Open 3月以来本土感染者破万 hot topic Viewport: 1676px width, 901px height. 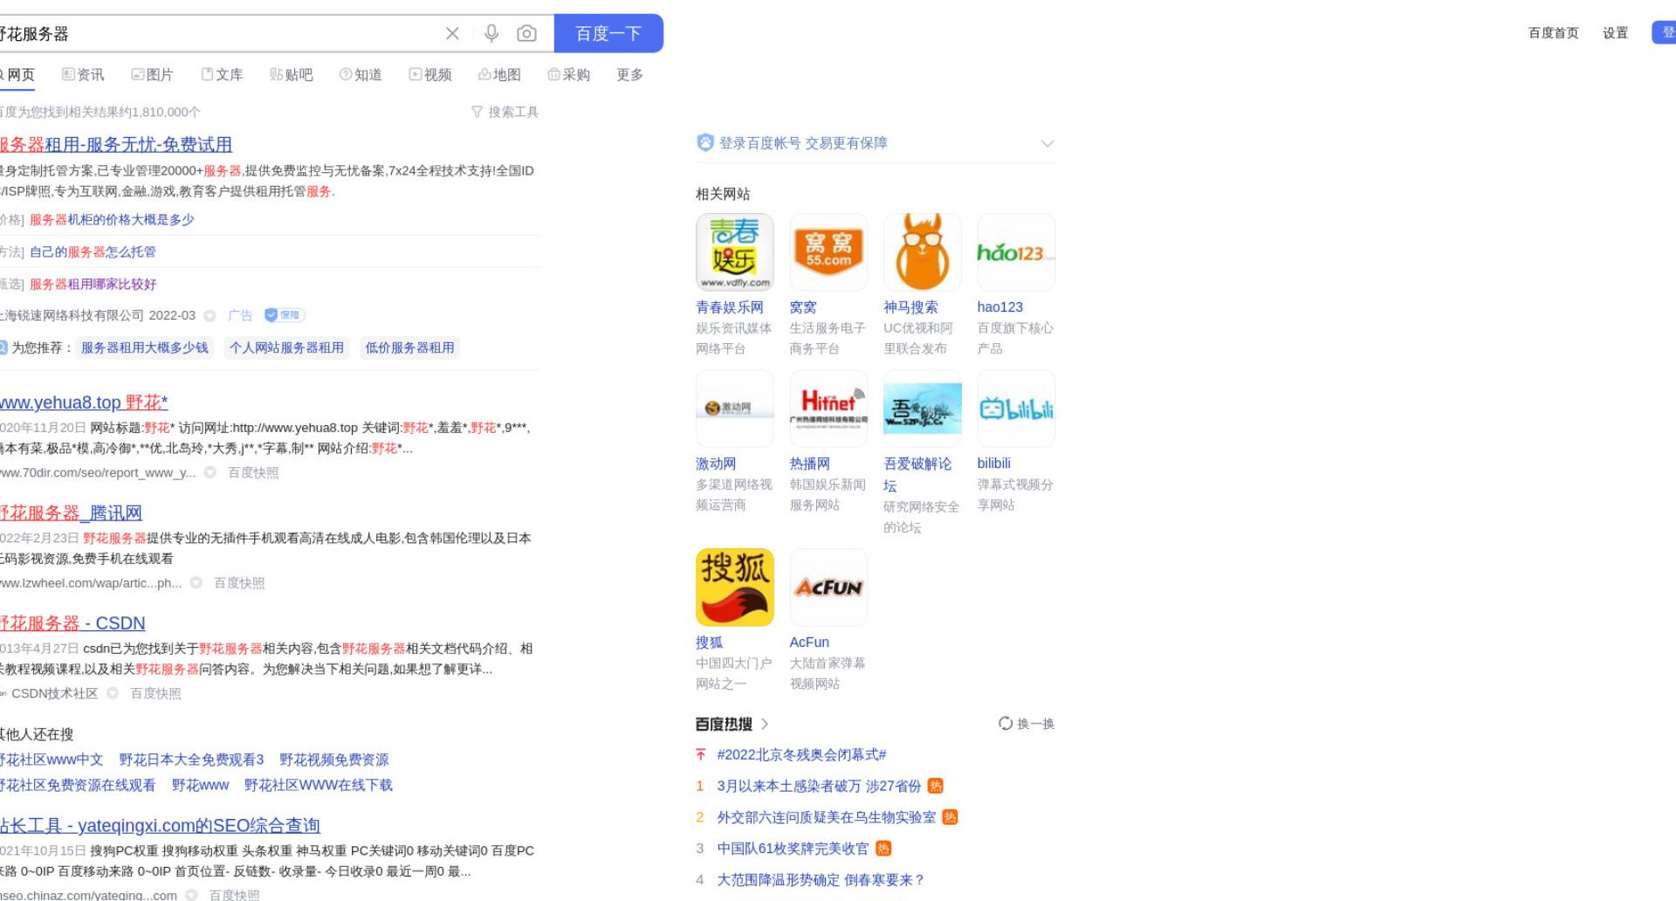(819, 787)
